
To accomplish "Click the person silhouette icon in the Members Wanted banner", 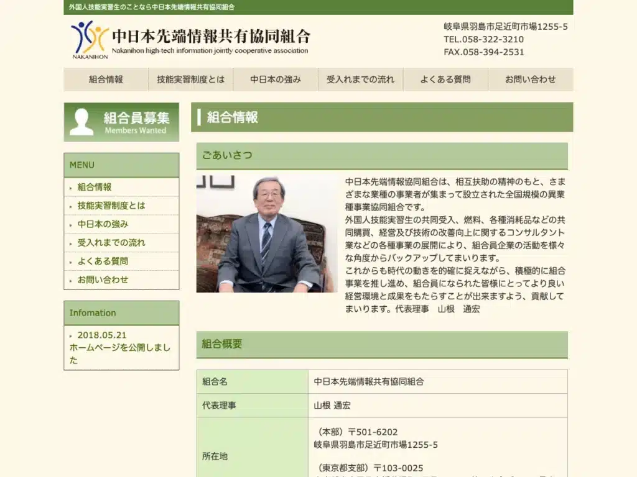I will 81,122.
